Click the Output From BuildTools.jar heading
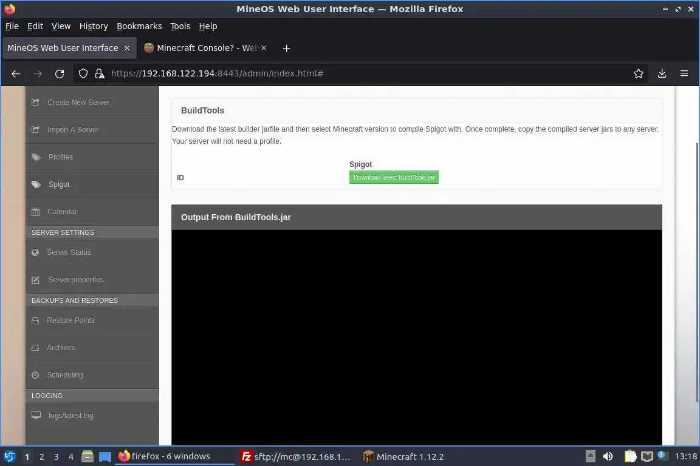Screen dimensions: 700x466 click(x=236, y=218)
